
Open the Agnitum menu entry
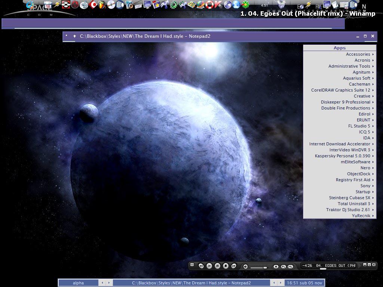340,72
